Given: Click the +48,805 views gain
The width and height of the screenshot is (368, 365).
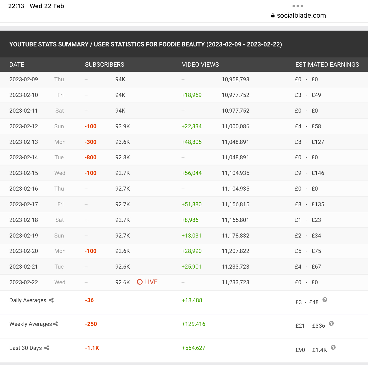Looking at the screenshot, I should (x=192, y=142).
